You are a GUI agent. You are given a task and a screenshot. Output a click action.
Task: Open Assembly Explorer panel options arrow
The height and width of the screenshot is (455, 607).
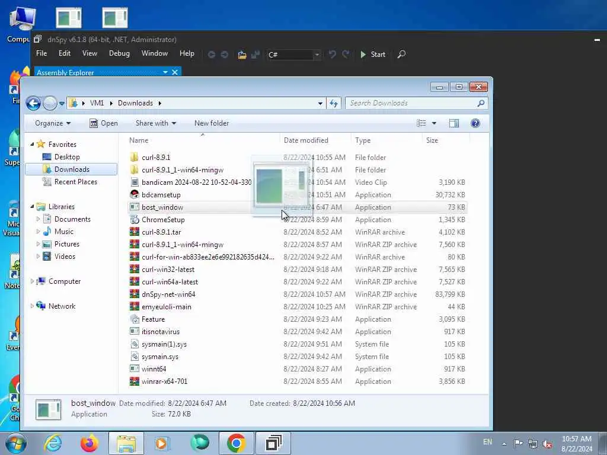coord(165,72)
